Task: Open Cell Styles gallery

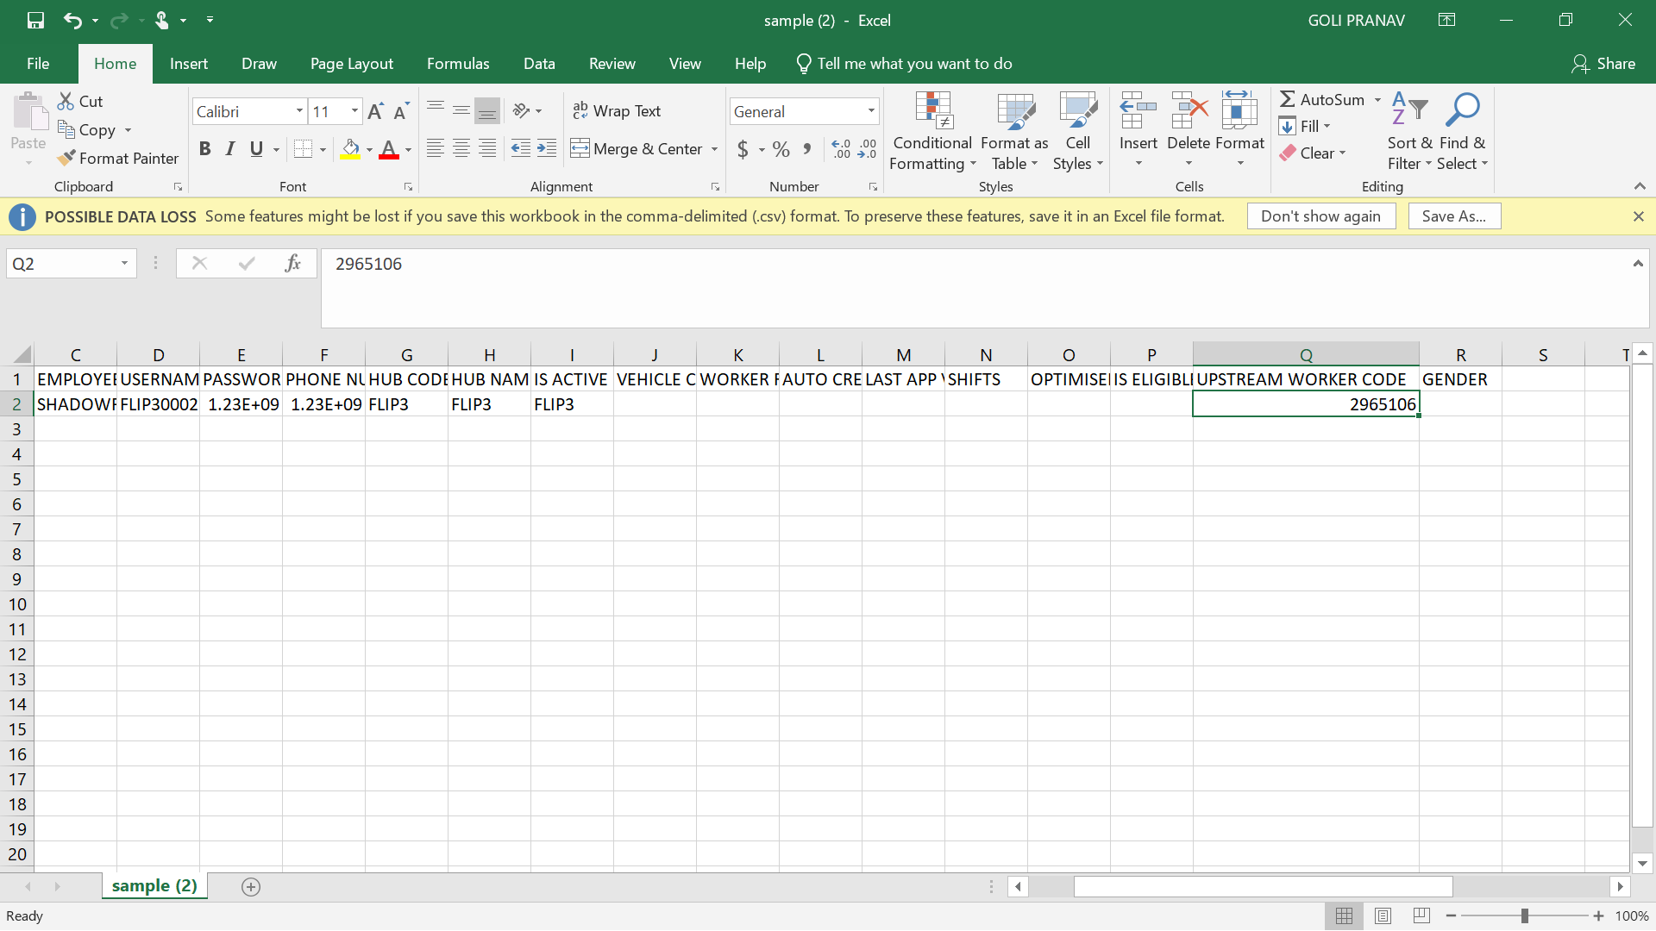Action: point(1077,131)
